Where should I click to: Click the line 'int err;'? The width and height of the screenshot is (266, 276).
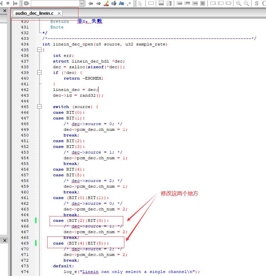pyautogui.click(x=63, y=56)
